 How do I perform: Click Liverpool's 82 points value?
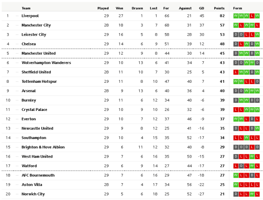coord(222,16)
